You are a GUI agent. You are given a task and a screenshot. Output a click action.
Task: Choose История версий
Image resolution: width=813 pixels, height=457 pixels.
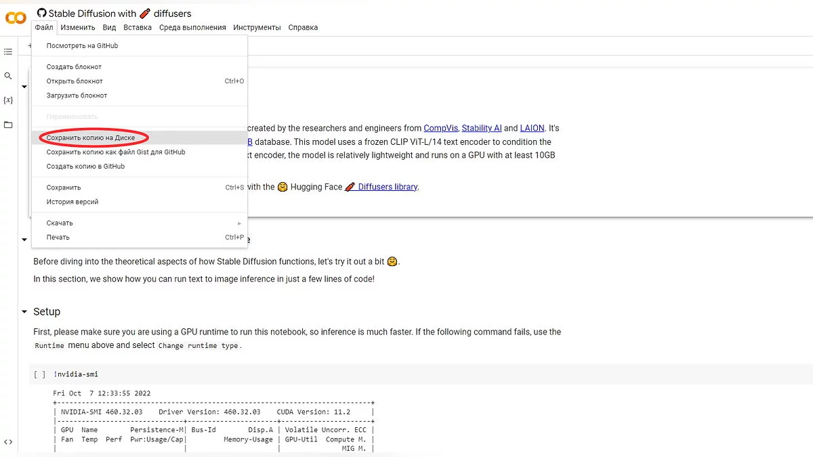(x=139, y=202)
